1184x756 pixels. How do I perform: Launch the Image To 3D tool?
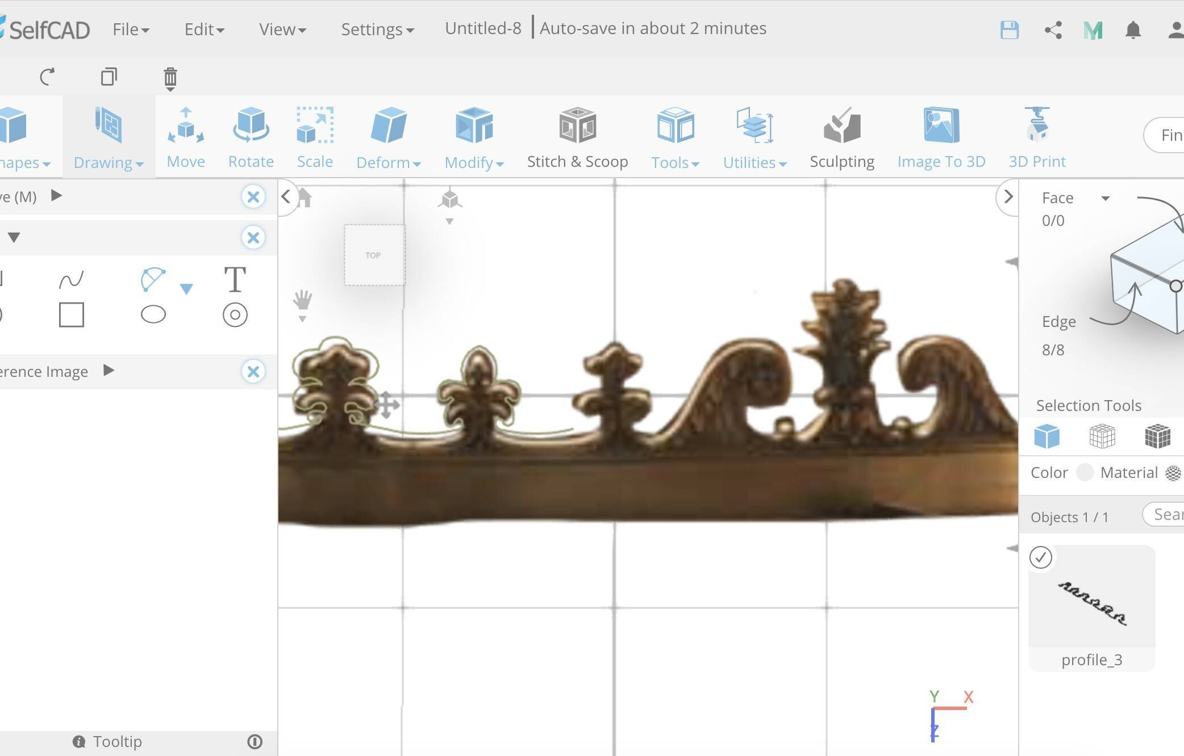click(x=941, y=136)
